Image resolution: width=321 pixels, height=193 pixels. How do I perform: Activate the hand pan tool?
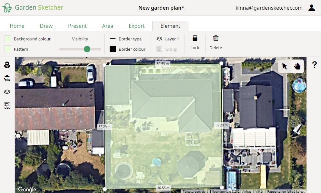[x=297, y=66]
